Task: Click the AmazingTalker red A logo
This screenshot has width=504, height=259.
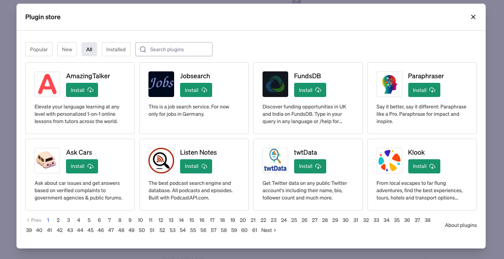Action: point(47,84)
